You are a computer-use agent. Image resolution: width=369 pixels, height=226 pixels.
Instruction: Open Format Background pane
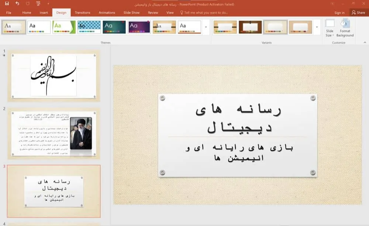pos(345,28)
